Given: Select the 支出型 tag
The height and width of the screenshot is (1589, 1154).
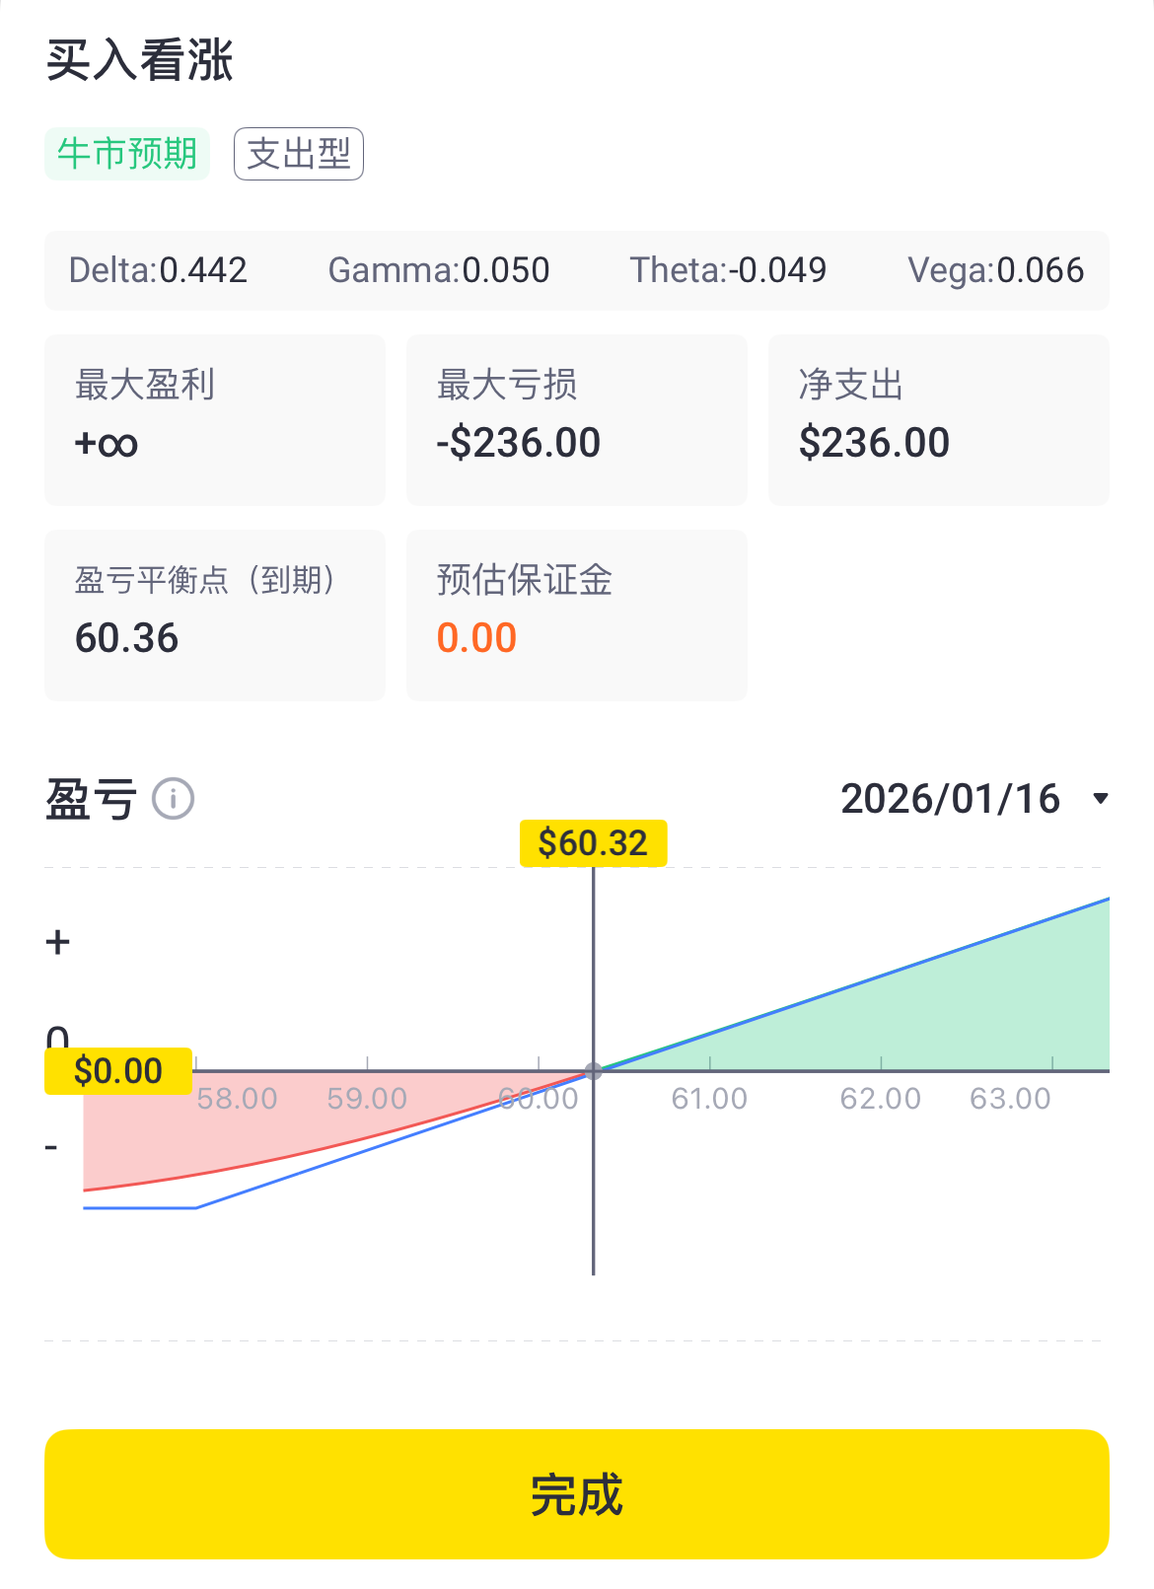Looking at the screenshot, I should click(299, 154).
